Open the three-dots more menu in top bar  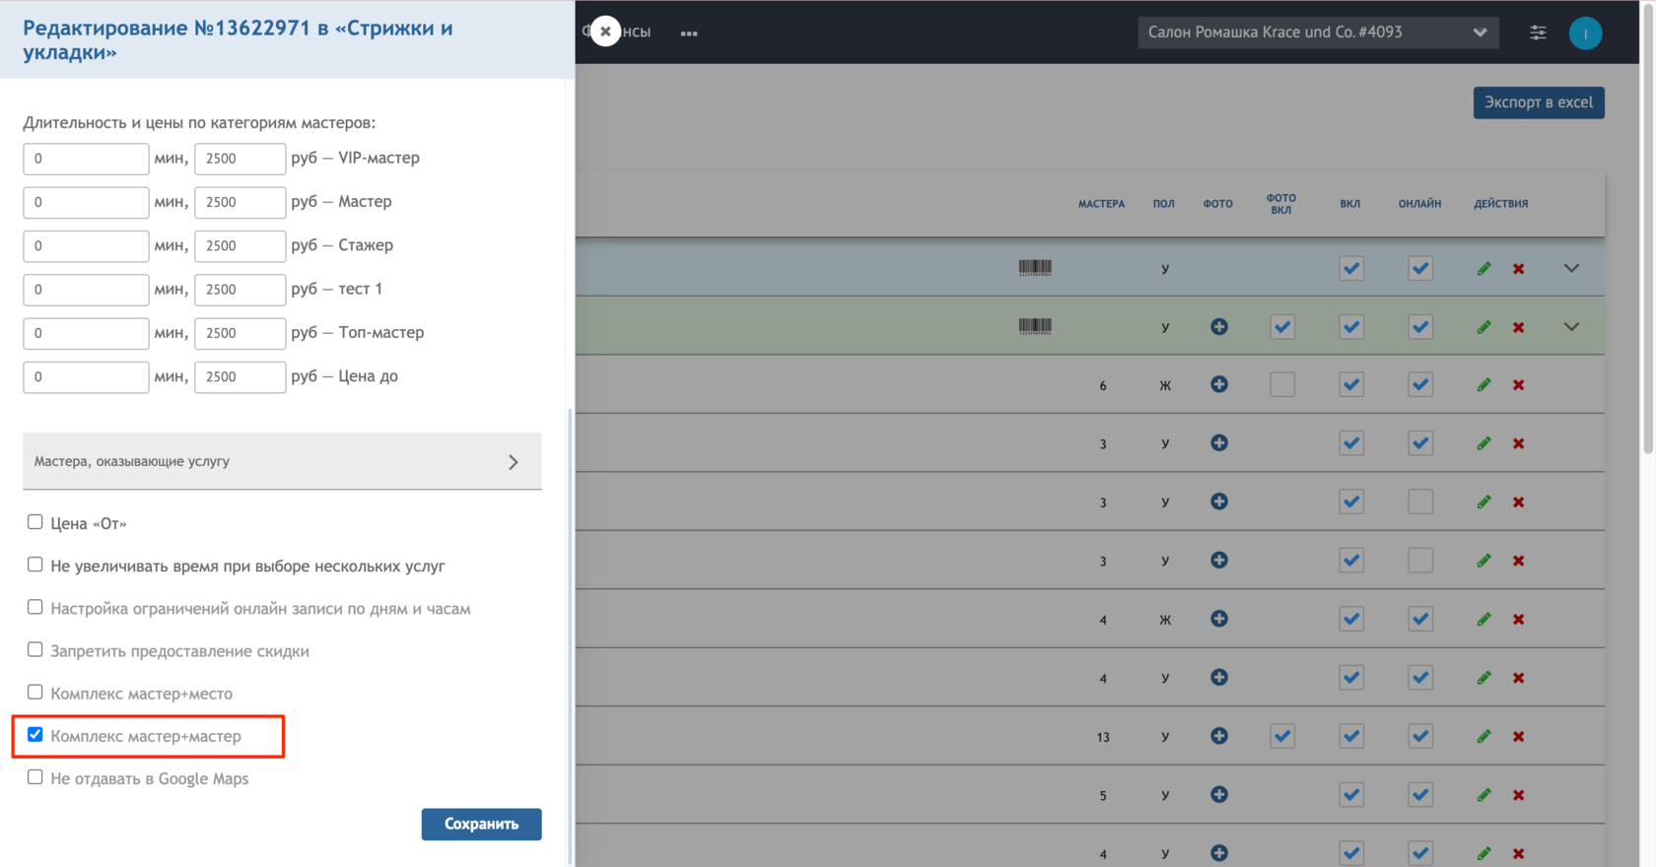click(x=689, y=33)
